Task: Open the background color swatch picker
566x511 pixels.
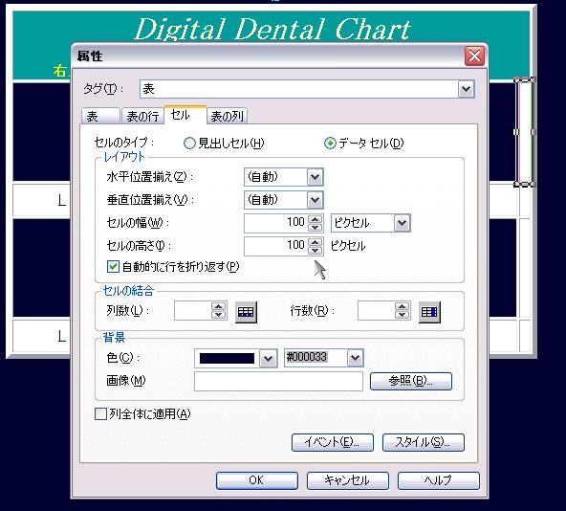Action: [268, 359]
